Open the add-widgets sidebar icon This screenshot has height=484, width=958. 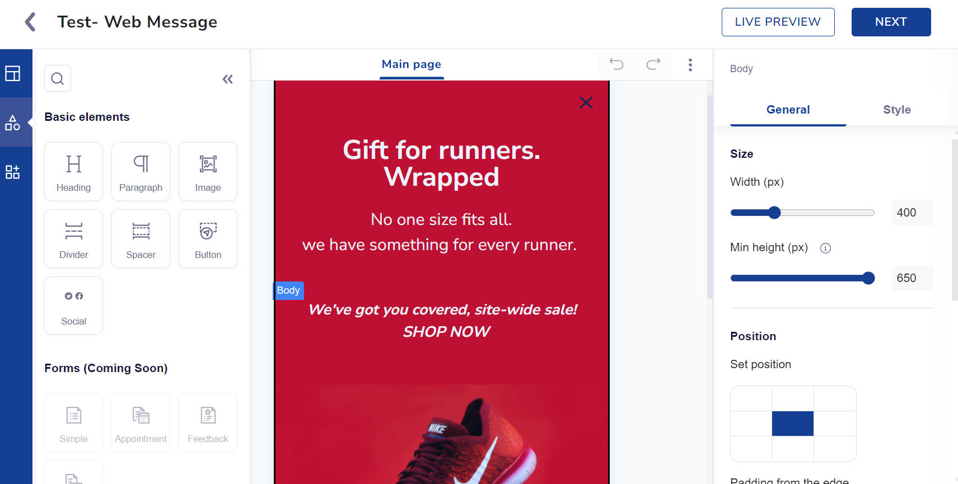coord(13,172)
